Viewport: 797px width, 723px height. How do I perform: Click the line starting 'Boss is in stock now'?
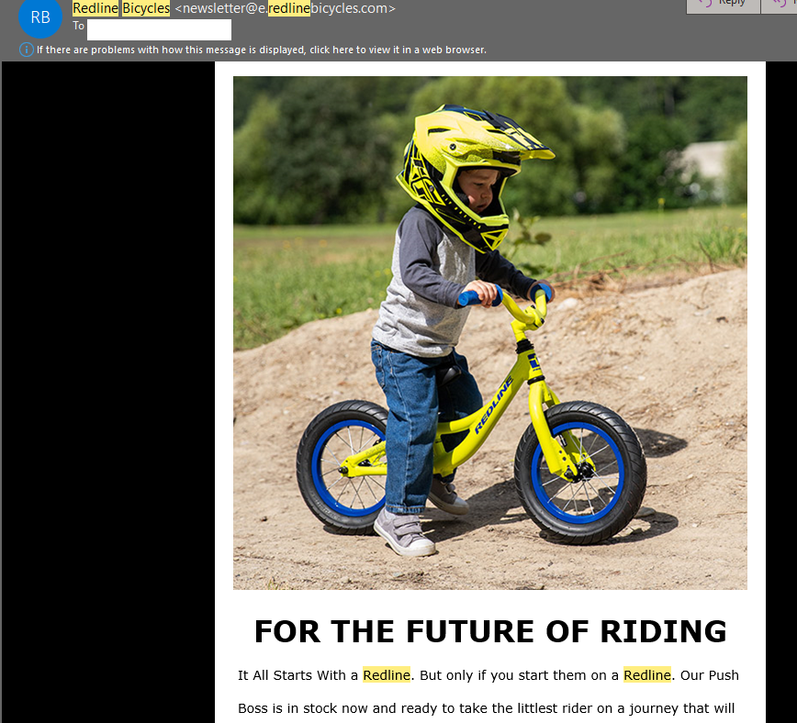487,708
